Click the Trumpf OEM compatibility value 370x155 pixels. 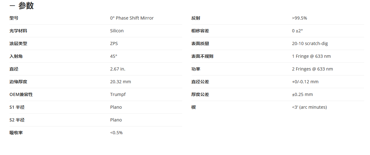pyautogui.click(x=118, y=94)
